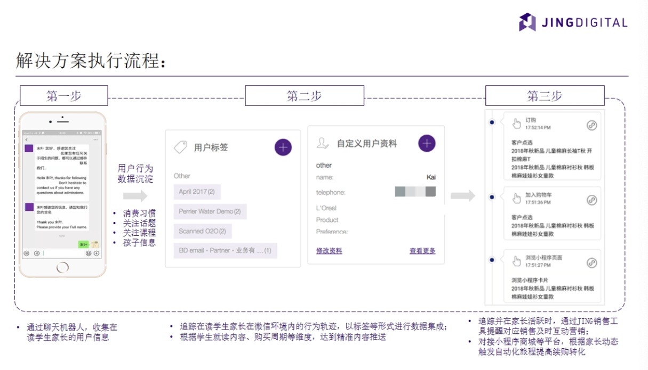Expand the BD email Partner truncated tag

pos(224,250)
